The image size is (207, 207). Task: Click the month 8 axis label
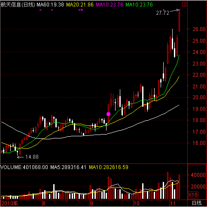click(x=44, y=204)
